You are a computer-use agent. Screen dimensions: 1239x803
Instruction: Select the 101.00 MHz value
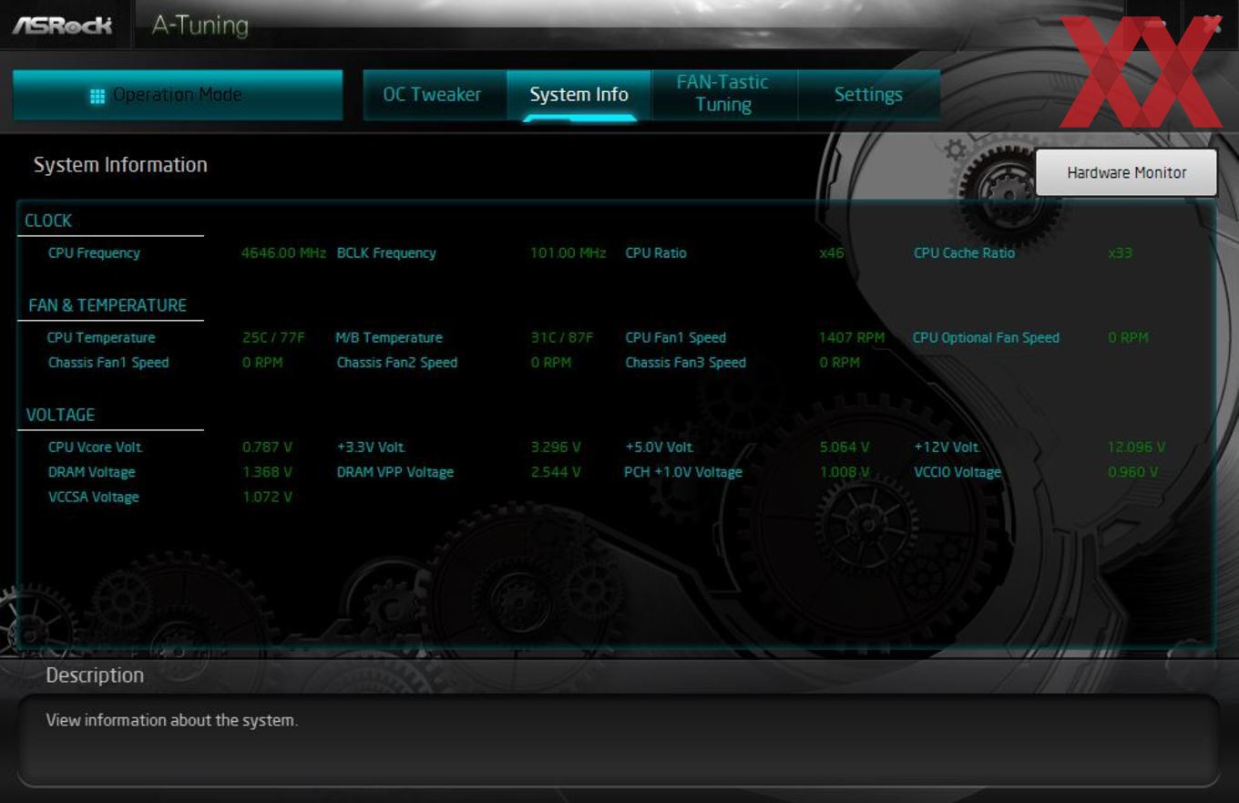click(568, 252)
